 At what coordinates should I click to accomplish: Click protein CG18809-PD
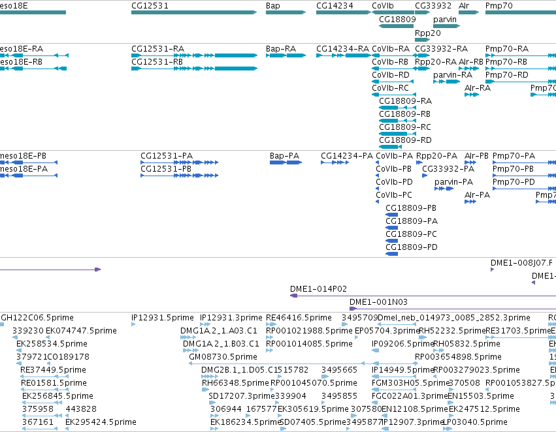pos(391,254)
